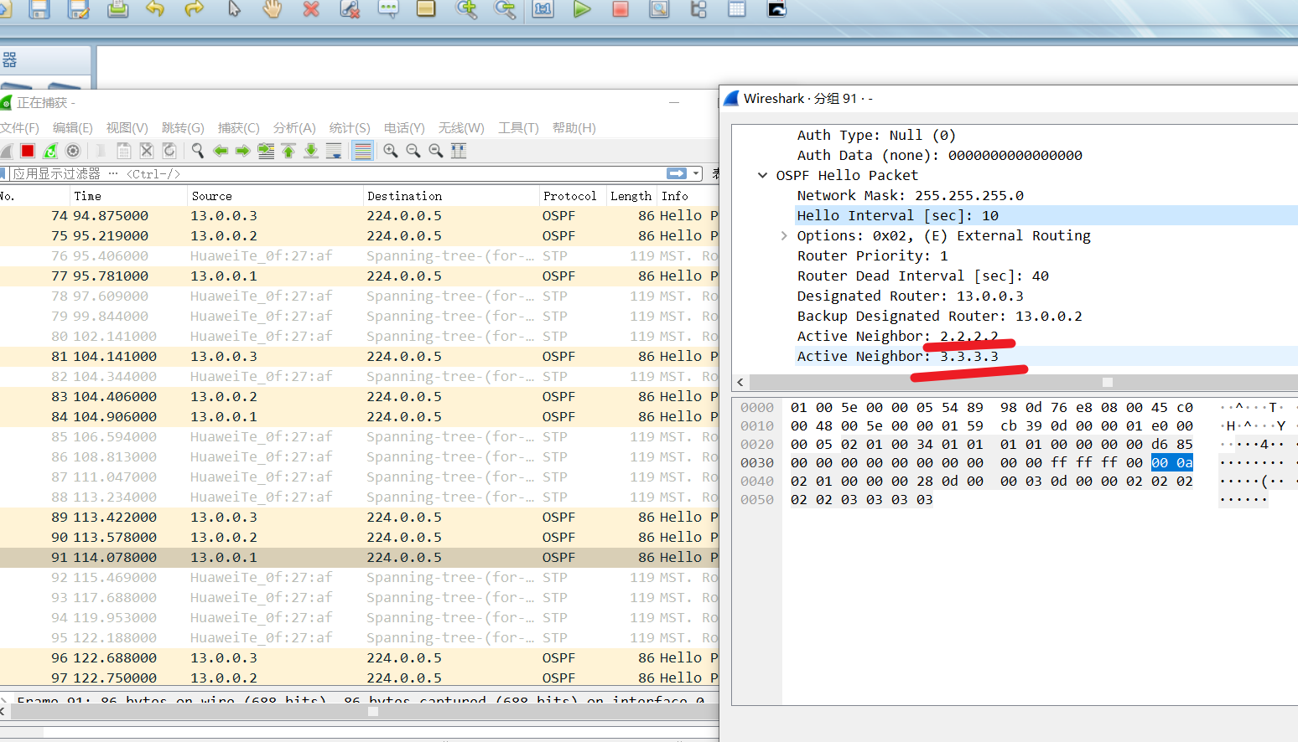Open the 文件(F) menu
The width and height of the screenshot is (1298, 742).
[19, 128]
